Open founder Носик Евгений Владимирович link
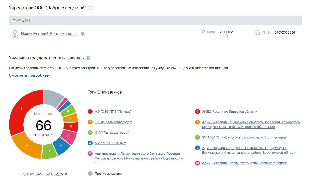The image size is (311, 185). click(x=49, y=34)
